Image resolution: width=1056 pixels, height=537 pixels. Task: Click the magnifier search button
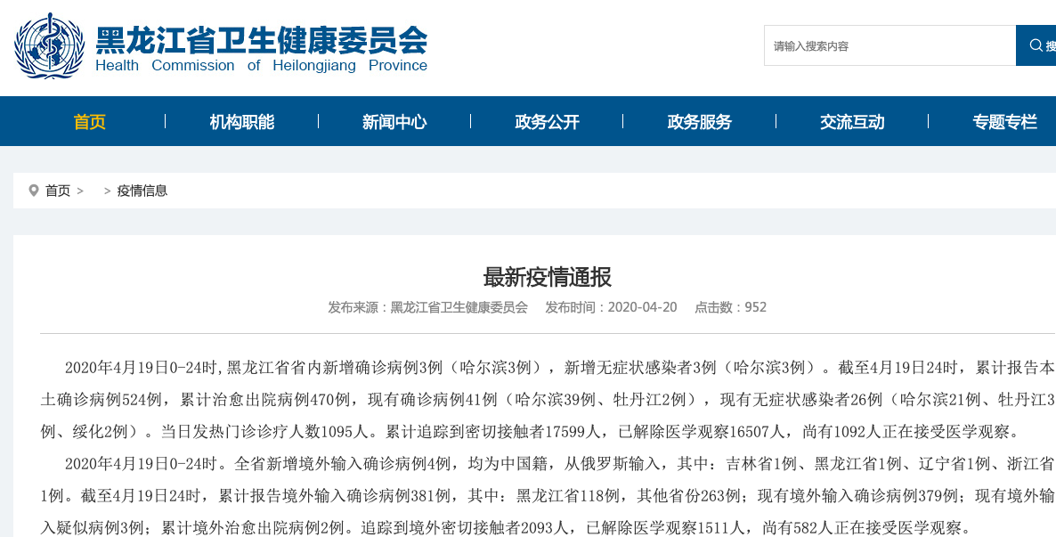[x=1036, y=45]
